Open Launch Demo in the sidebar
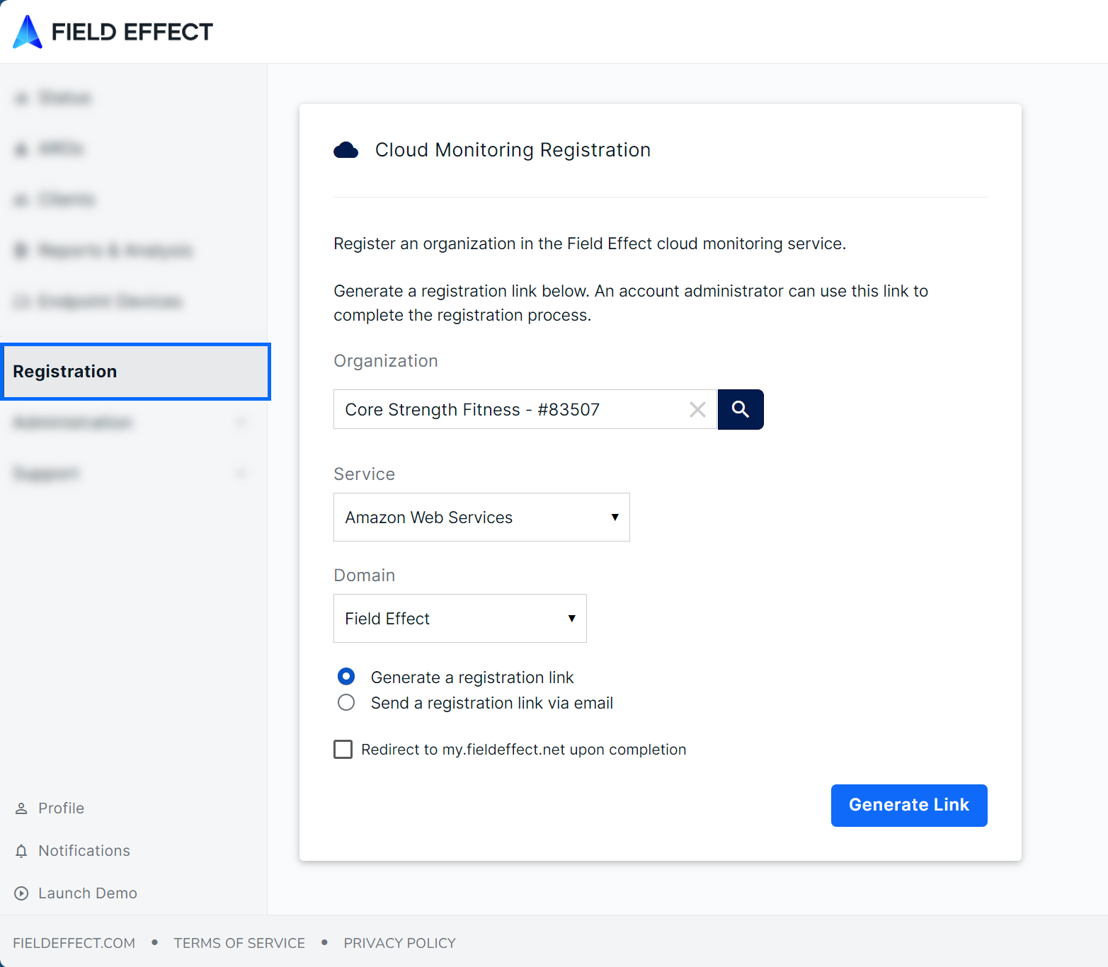The height and width of the screenshot is (967, 1108). click(88, 893)
